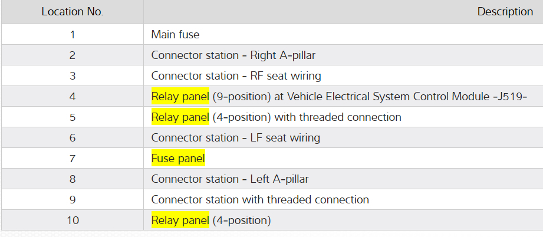This screenshot has height=237, width=543.
Task: Select location number 4 cell
Action: (73, 97)
